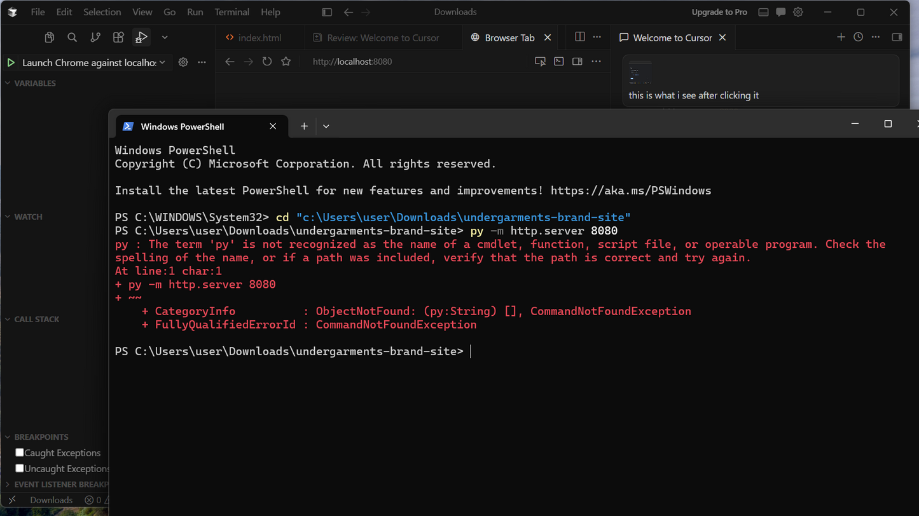Open browser toolbar more options ellipsis

pyautogui.click(x=596, y=62)
